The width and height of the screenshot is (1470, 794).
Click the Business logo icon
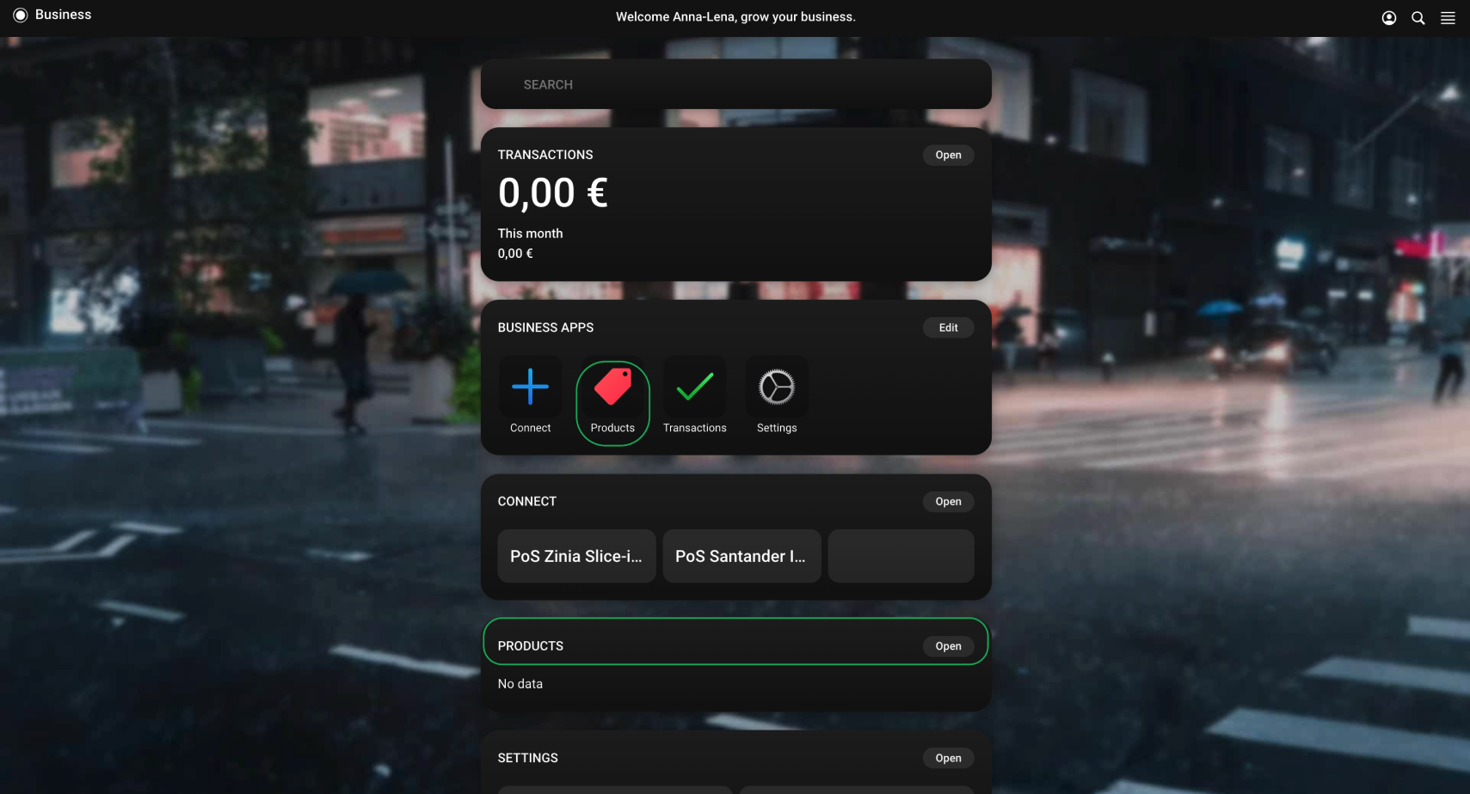click(21, 15)
